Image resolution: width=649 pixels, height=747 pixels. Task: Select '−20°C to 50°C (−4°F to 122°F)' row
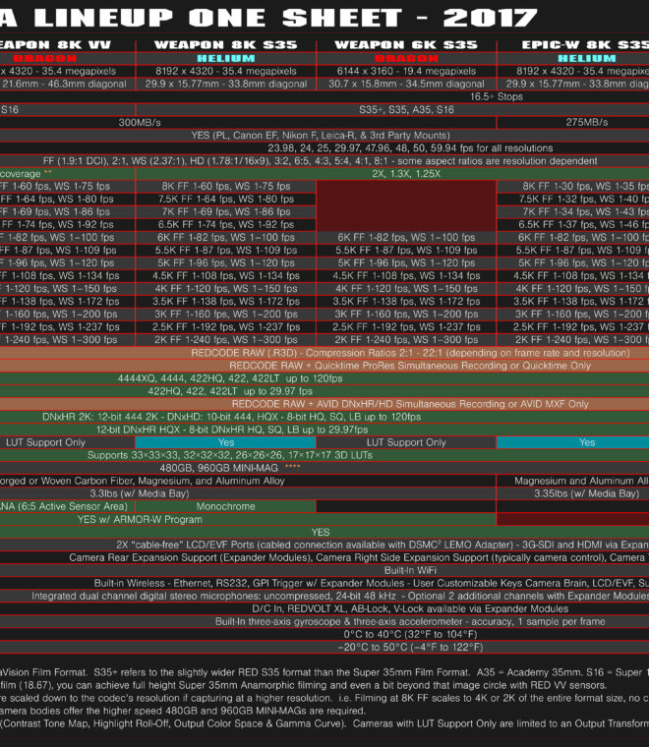click(x=324, y=648)
